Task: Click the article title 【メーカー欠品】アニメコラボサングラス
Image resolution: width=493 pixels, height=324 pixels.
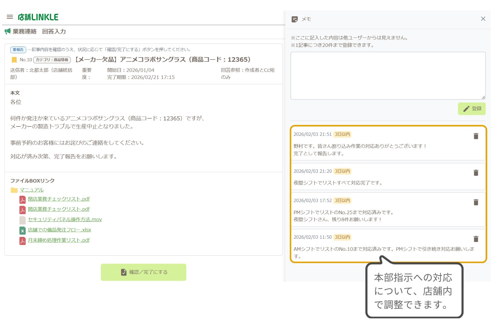Action: coord(163,60)
